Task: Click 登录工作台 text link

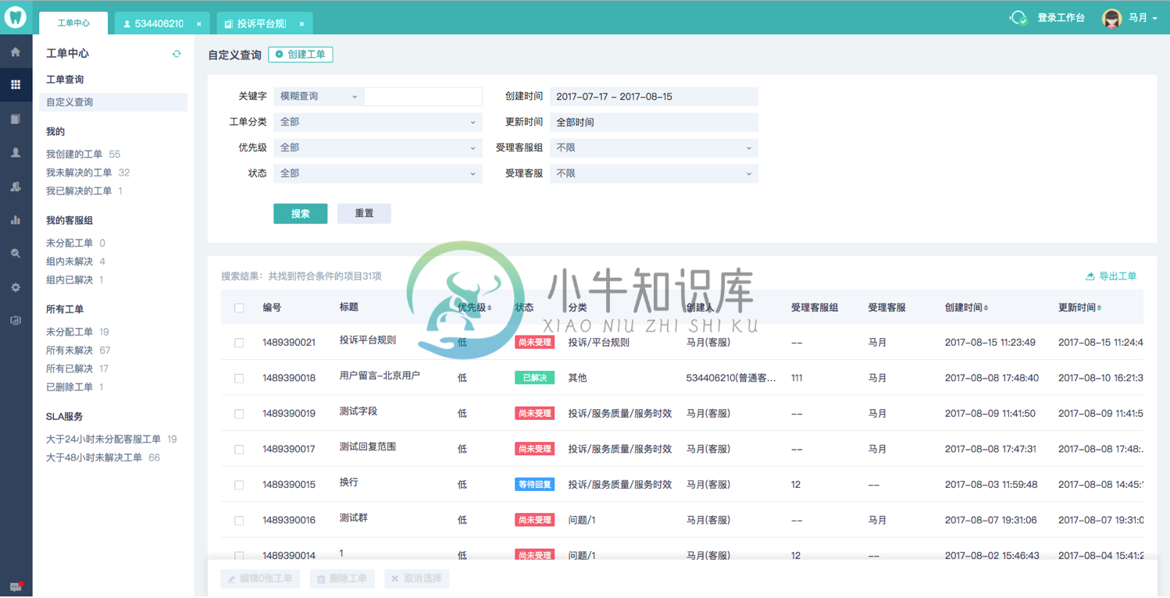Action: [1061, 18]
